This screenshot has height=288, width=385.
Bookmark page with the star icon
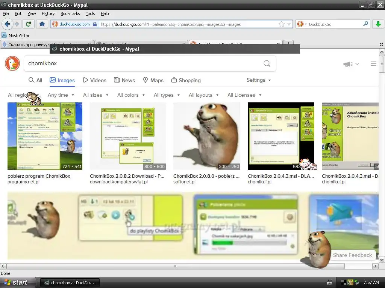[281, 24]
